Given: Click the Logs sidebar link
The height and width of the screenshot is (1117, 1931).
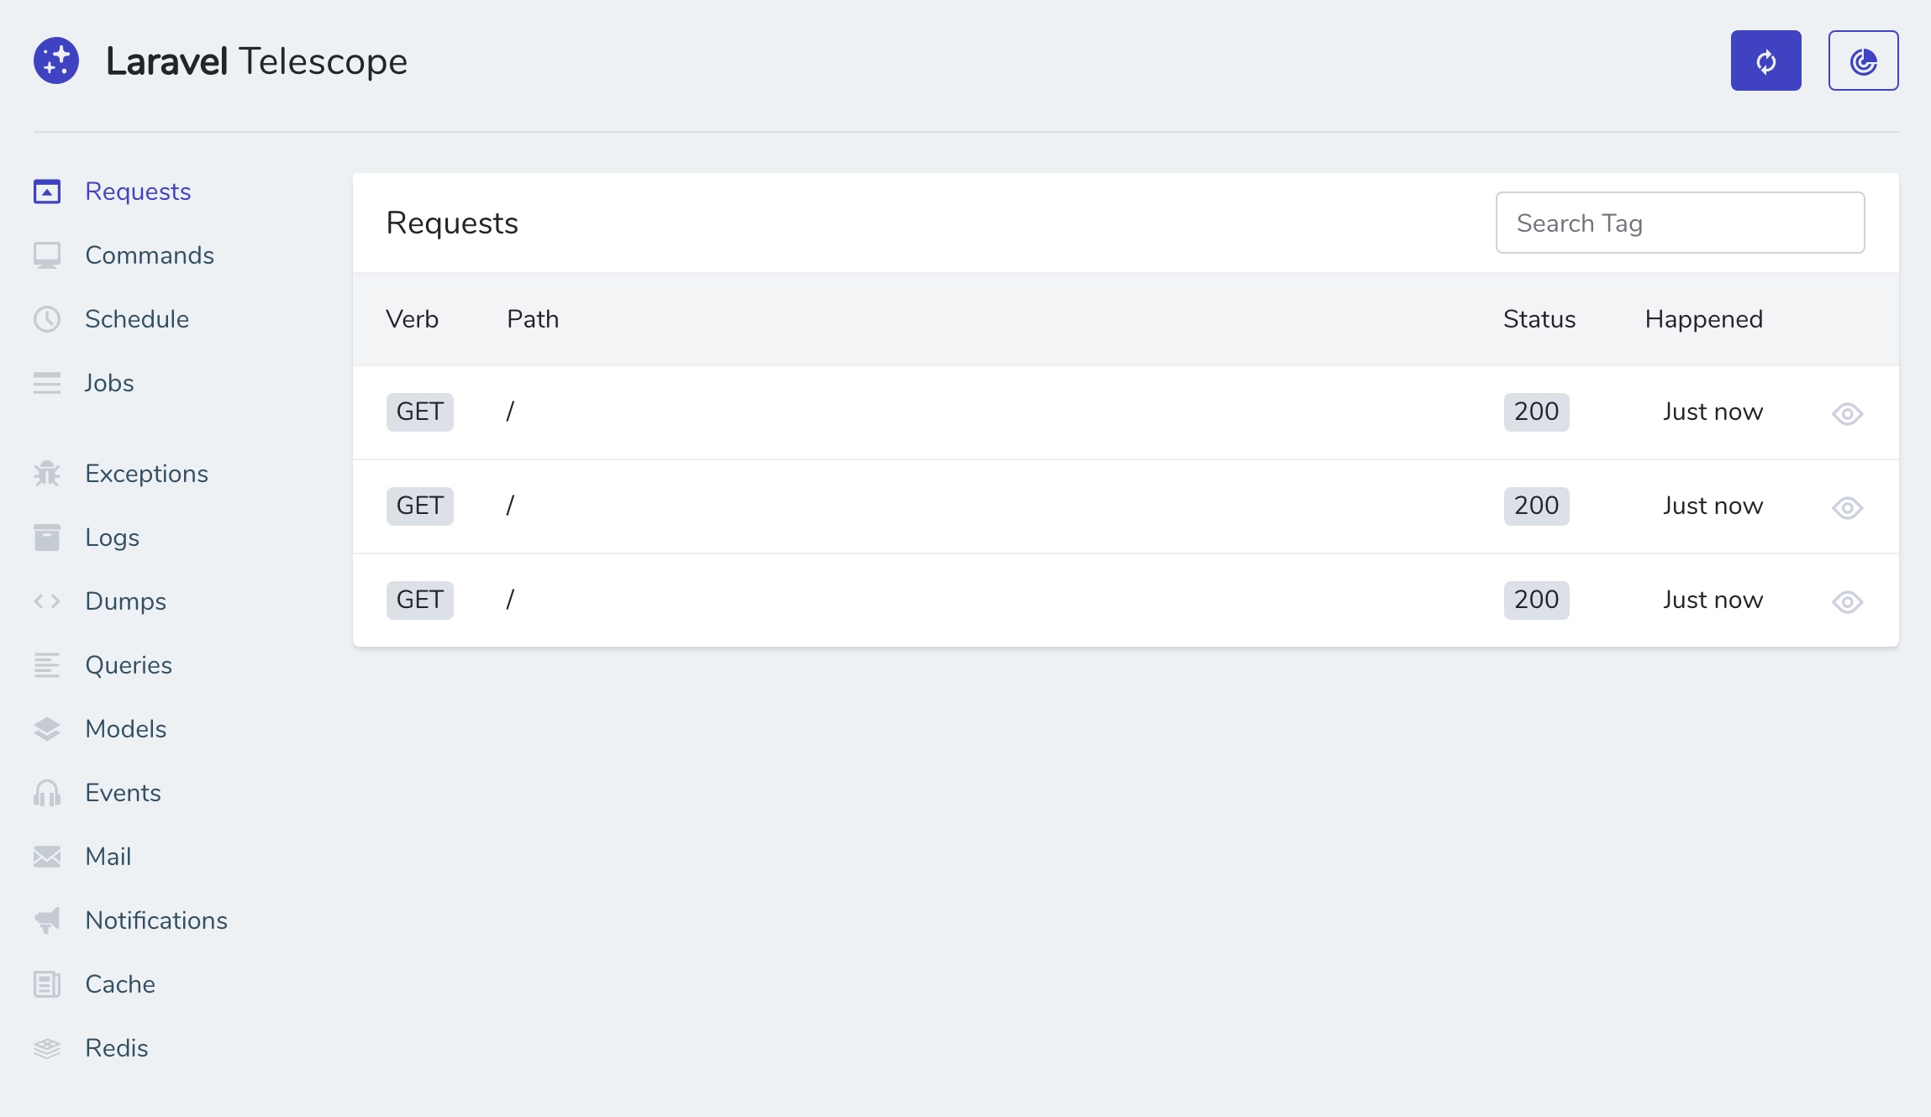Looking at the screenshot, I should coord(112,538).
